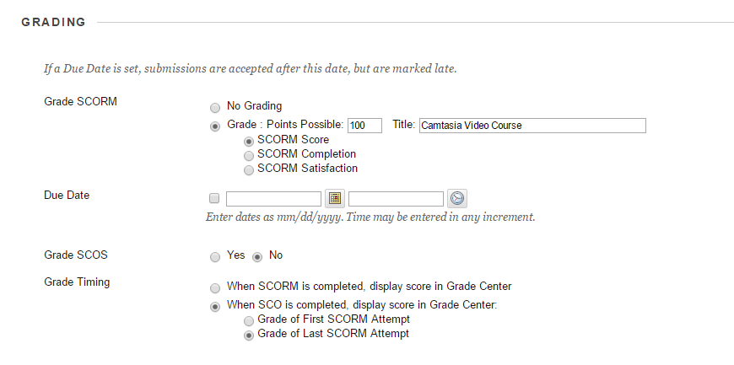Choose SCORM Completion grading type
Image resolution: width=734 pixels, height=365 pixels.
point(248,155)
